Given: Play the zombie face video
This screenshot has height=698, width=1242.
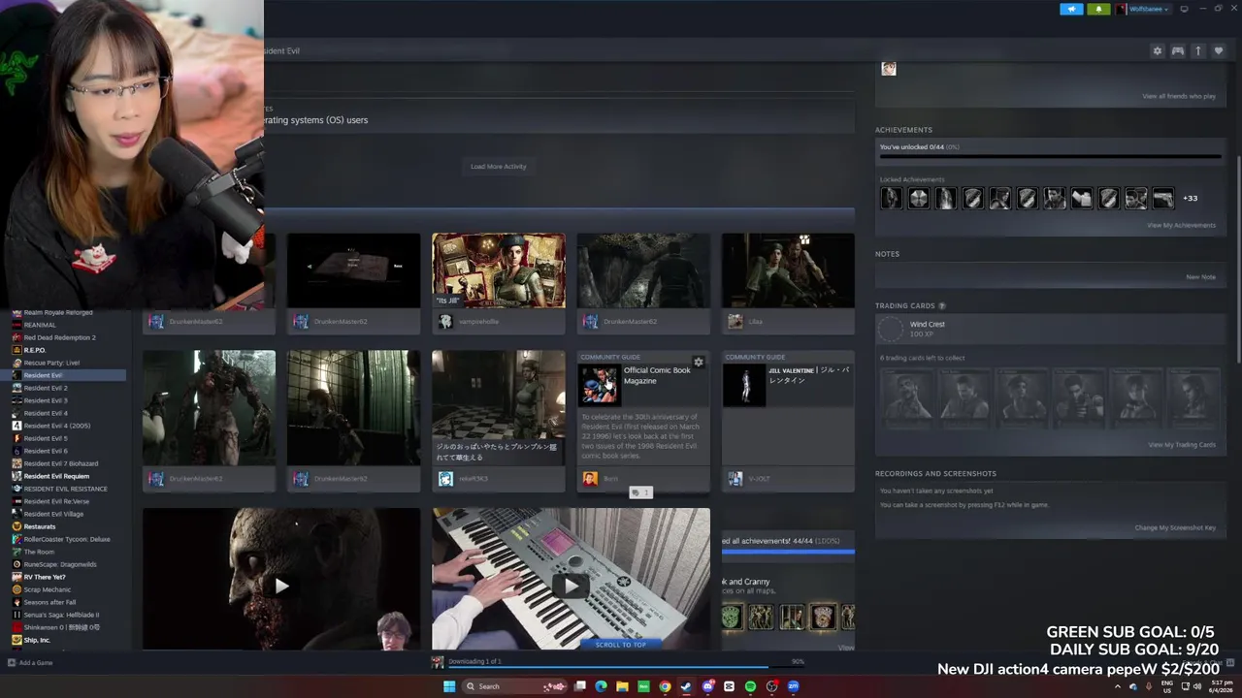Looking at the screenshot, I should pyautogui.click(x=281, y=586).
